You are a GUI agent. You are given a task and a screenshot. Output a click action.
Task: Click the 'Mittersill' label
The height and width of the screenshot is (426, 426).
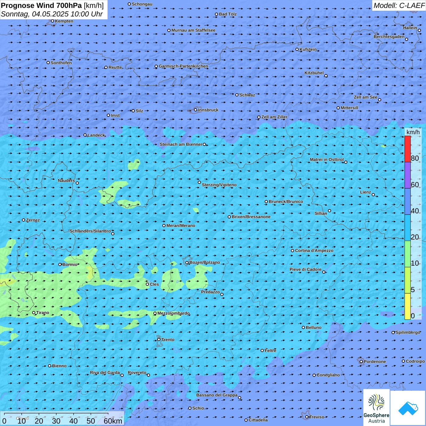tap(350, 108)
